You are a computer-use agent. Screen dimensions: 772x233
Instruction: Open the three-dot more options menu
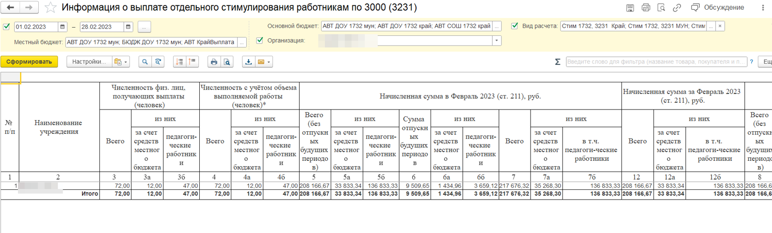click(763, 7)
